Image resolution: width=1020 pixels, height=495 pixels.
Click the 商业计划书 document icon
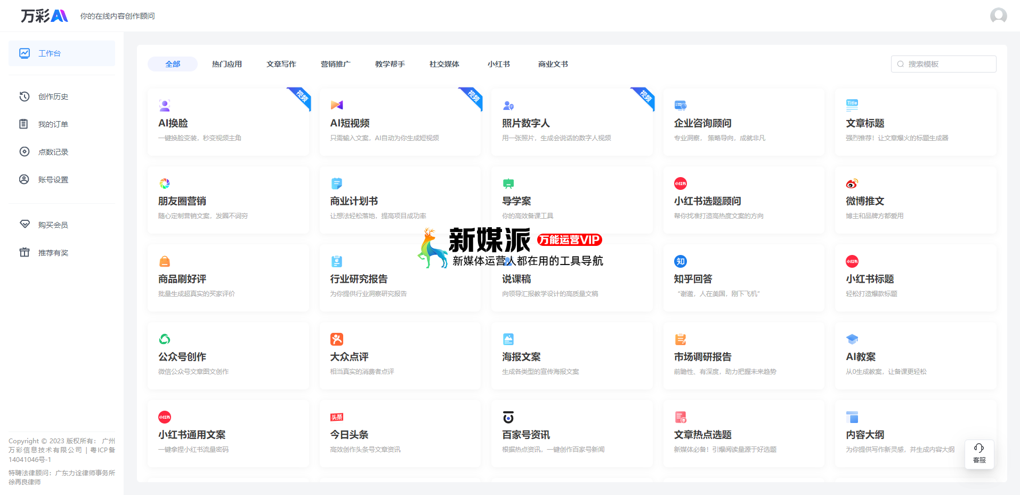(337, 183)
